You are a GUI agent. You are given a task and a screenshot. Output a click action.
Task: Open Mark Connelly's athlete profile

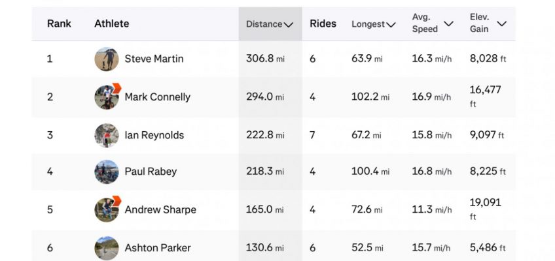pos(157,97)
